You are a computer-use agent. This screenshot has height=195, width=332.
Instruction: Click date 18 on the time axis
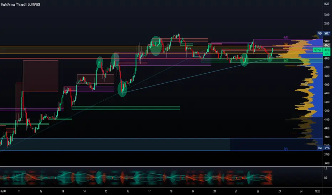click(171, 191)
